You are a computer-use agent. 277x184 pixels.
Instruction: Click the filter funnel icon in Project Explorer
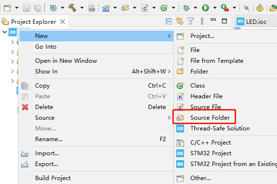pos(191,21)
